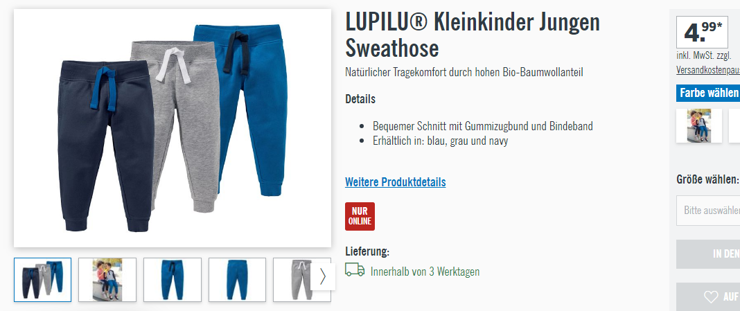Choose the kids photo color swatch
The image size is (740, 311).
[699, 125]
